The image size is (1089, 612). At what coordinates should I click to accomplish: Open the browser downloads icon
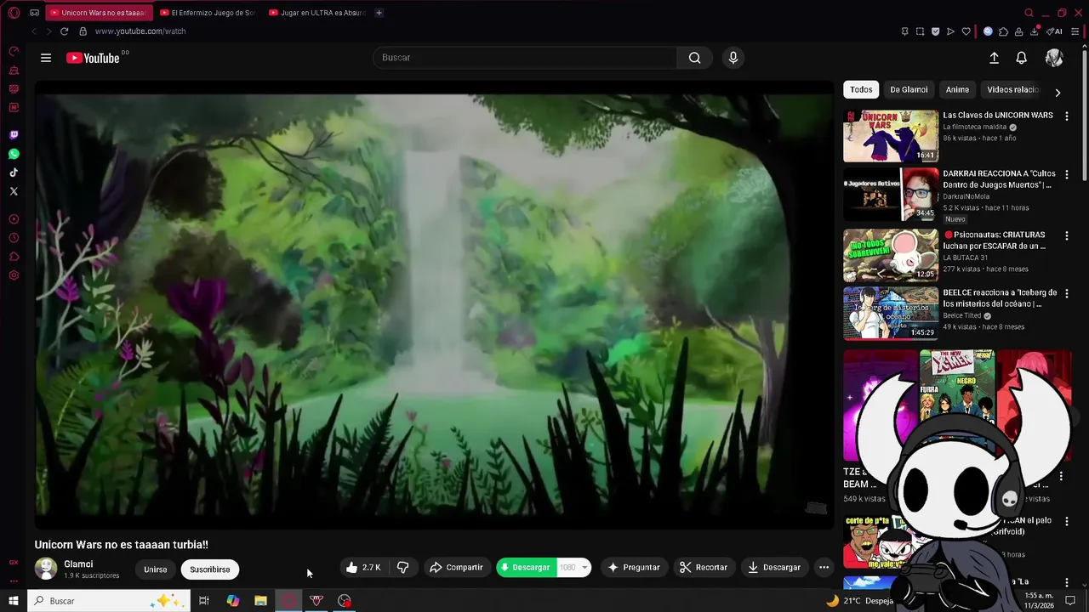pyautogui.click(x=1035, y=31)
